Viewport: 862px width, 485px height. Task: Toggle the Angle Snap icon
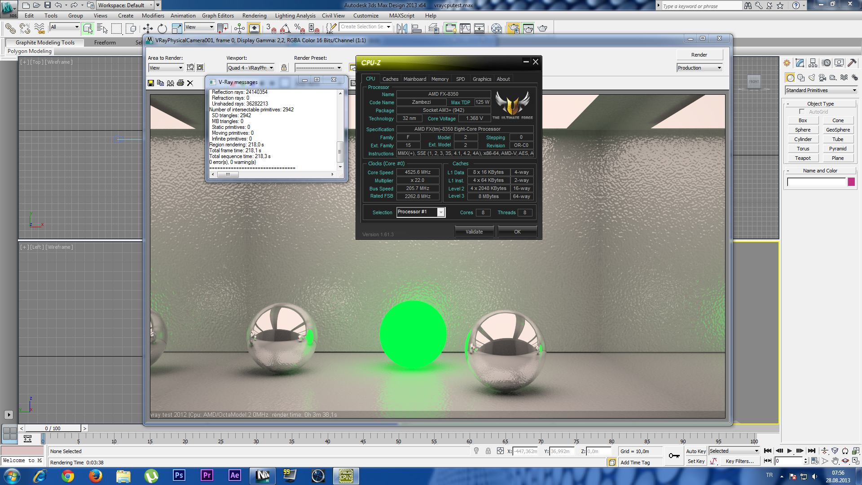(285, 29)
